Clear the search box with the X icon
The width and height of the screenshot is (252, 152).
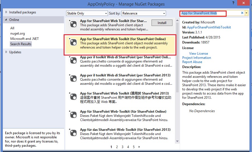(242, 13)
